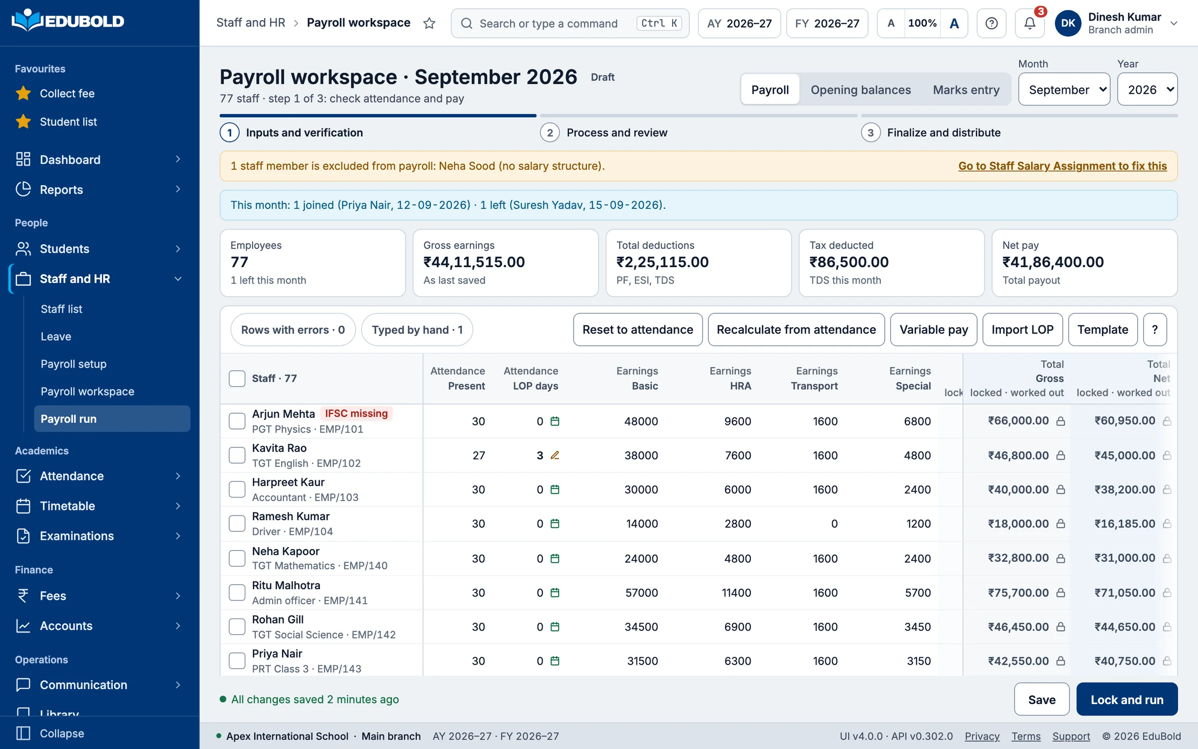Click the pencil edit icon in Kavita Rao's LOP

pos(555,455)
